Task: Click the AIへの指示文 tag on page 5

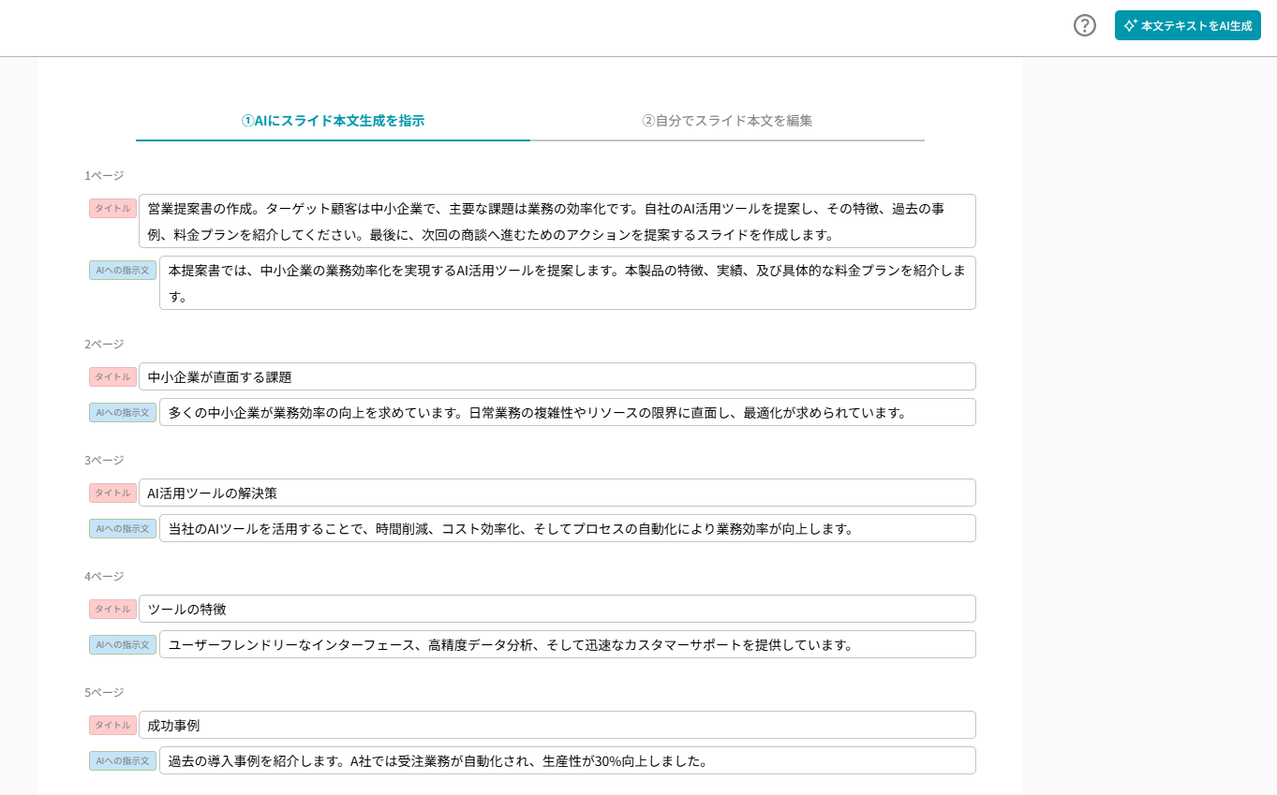Action: coord(123,760)
